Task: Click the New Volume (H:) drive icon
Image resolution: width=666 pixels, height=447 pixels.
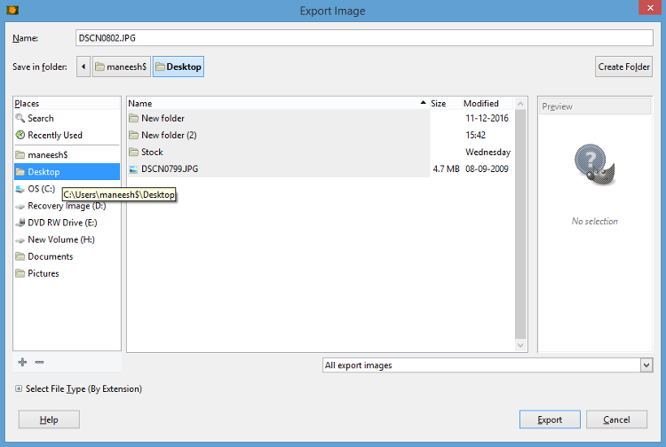Action: point(20,240)
